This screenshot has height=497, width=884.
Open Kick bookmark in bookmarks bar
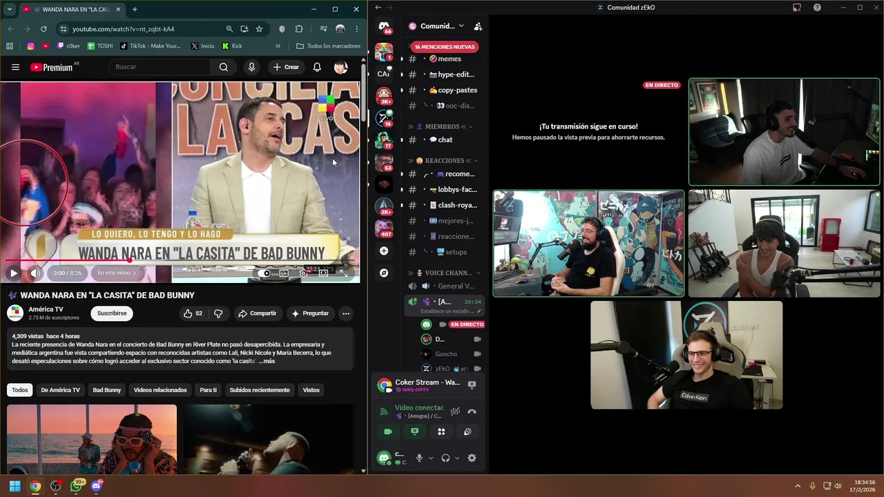[231, 46]
